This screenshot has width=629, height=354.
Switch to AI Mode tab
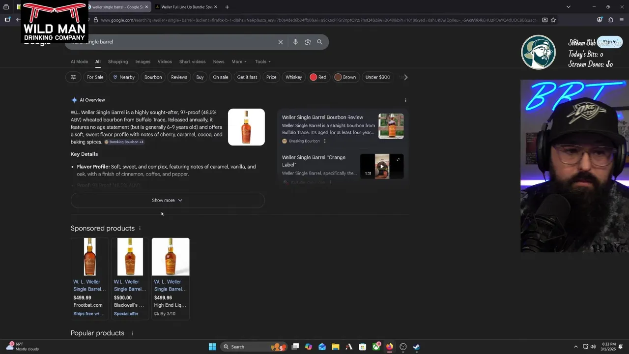pyautogui.click(x=79, y=62)
